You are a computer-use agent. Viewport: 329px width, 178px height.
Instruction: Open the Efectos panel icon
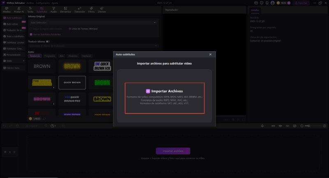coord(102,10)
